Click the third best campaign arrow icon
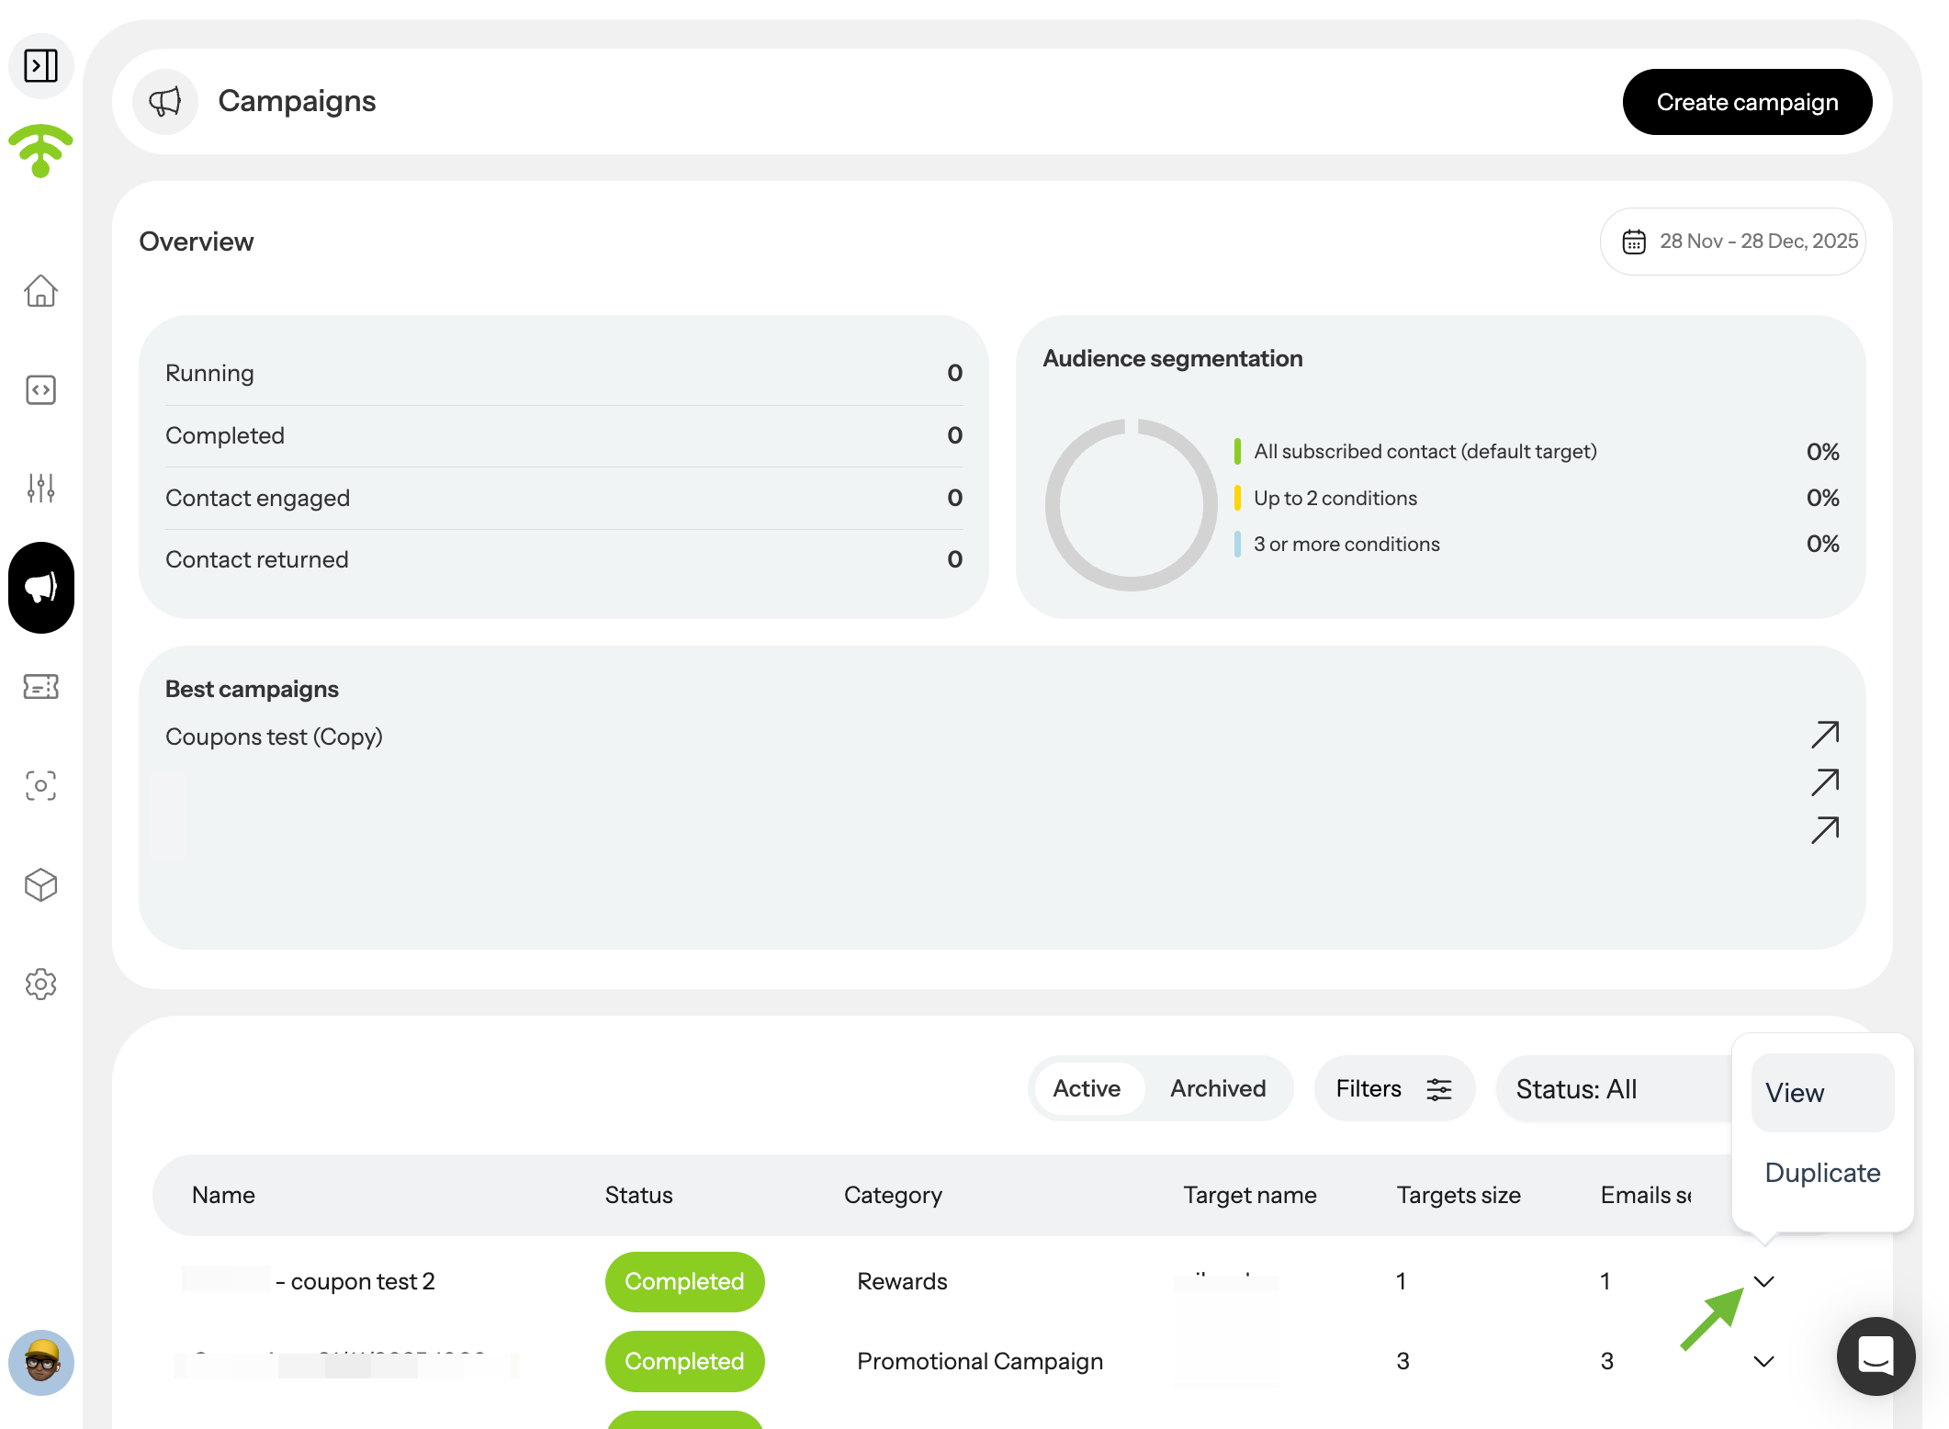1949x1429 pixels. pos(1825,830)
